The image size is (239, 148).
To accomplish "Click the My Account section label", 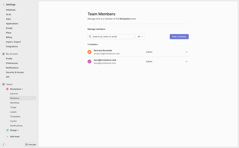I will [x=12, y=54].
